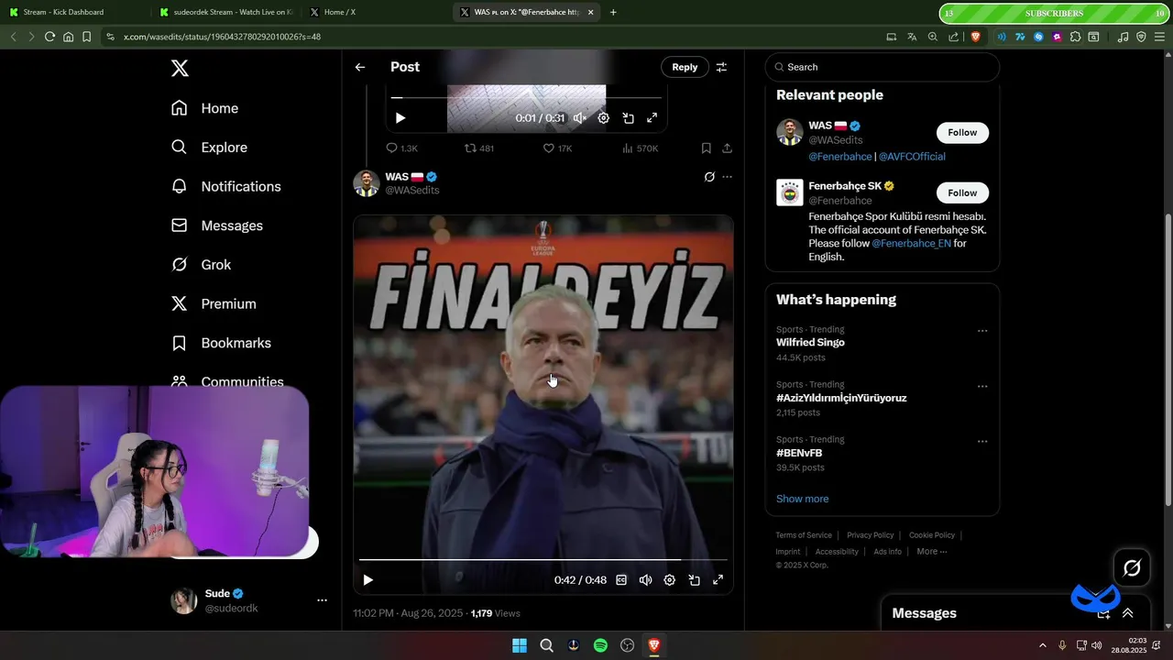The image size is (1173, 660).
Task: Click the reply count 1.3K icon
Action: click(x=401, y=148)
